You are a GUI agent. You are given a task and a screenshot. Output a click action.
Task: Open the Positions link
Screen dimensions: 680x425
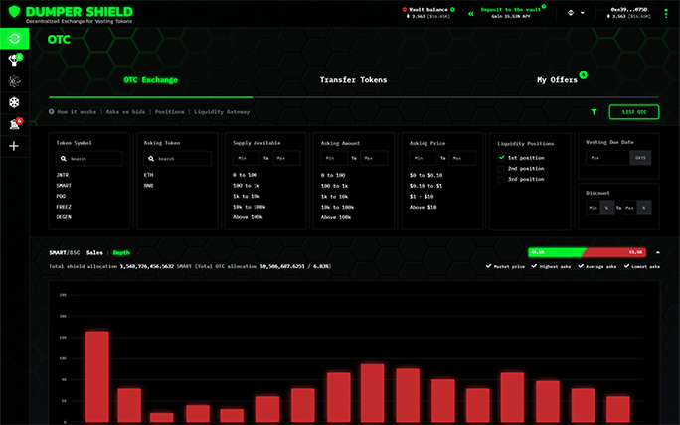pyautogui.click(x=169, y=112)
